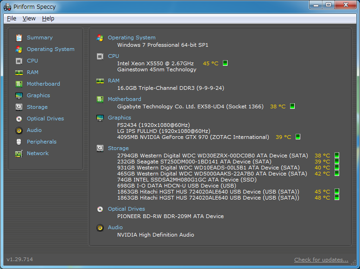Click the RAM module icon in the sidebar

pos(19,73)
